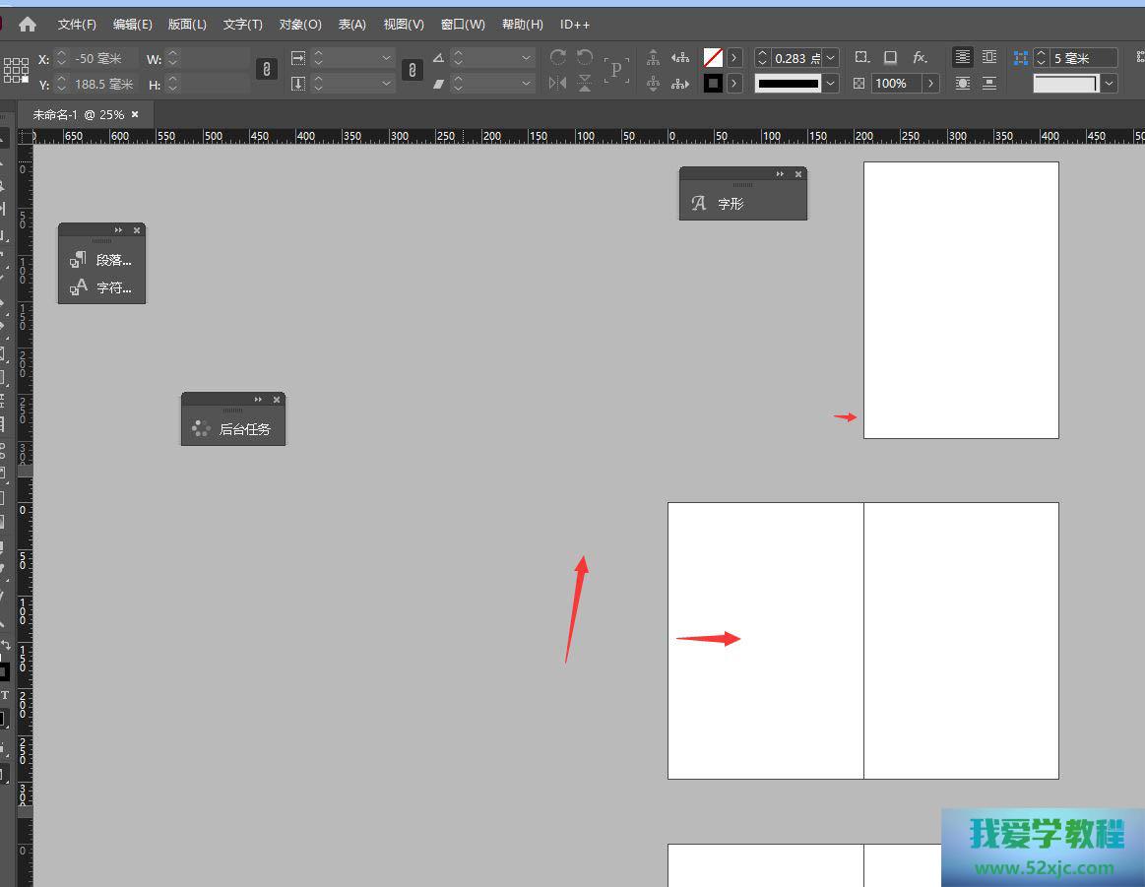Open the 段落 paragraph styles panel
The image size is (1145, 887).
pyautogui.click(x=113, y=260)
